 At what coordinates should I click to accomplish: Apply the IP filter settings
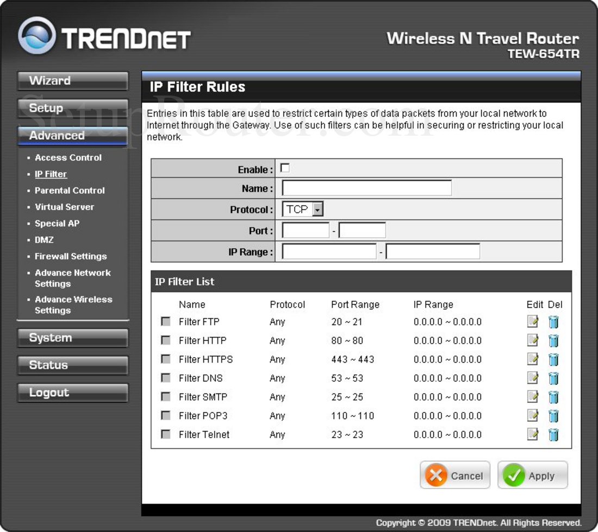[x=532, y=475]
